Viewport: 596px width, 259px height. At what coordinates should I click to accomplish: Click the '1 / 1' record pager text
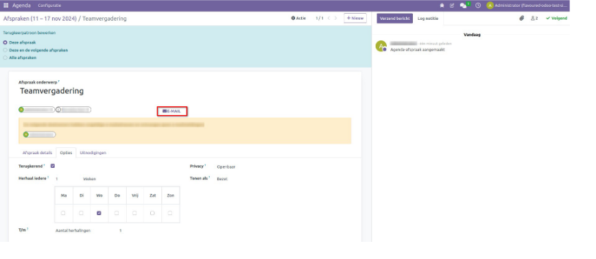320,18
